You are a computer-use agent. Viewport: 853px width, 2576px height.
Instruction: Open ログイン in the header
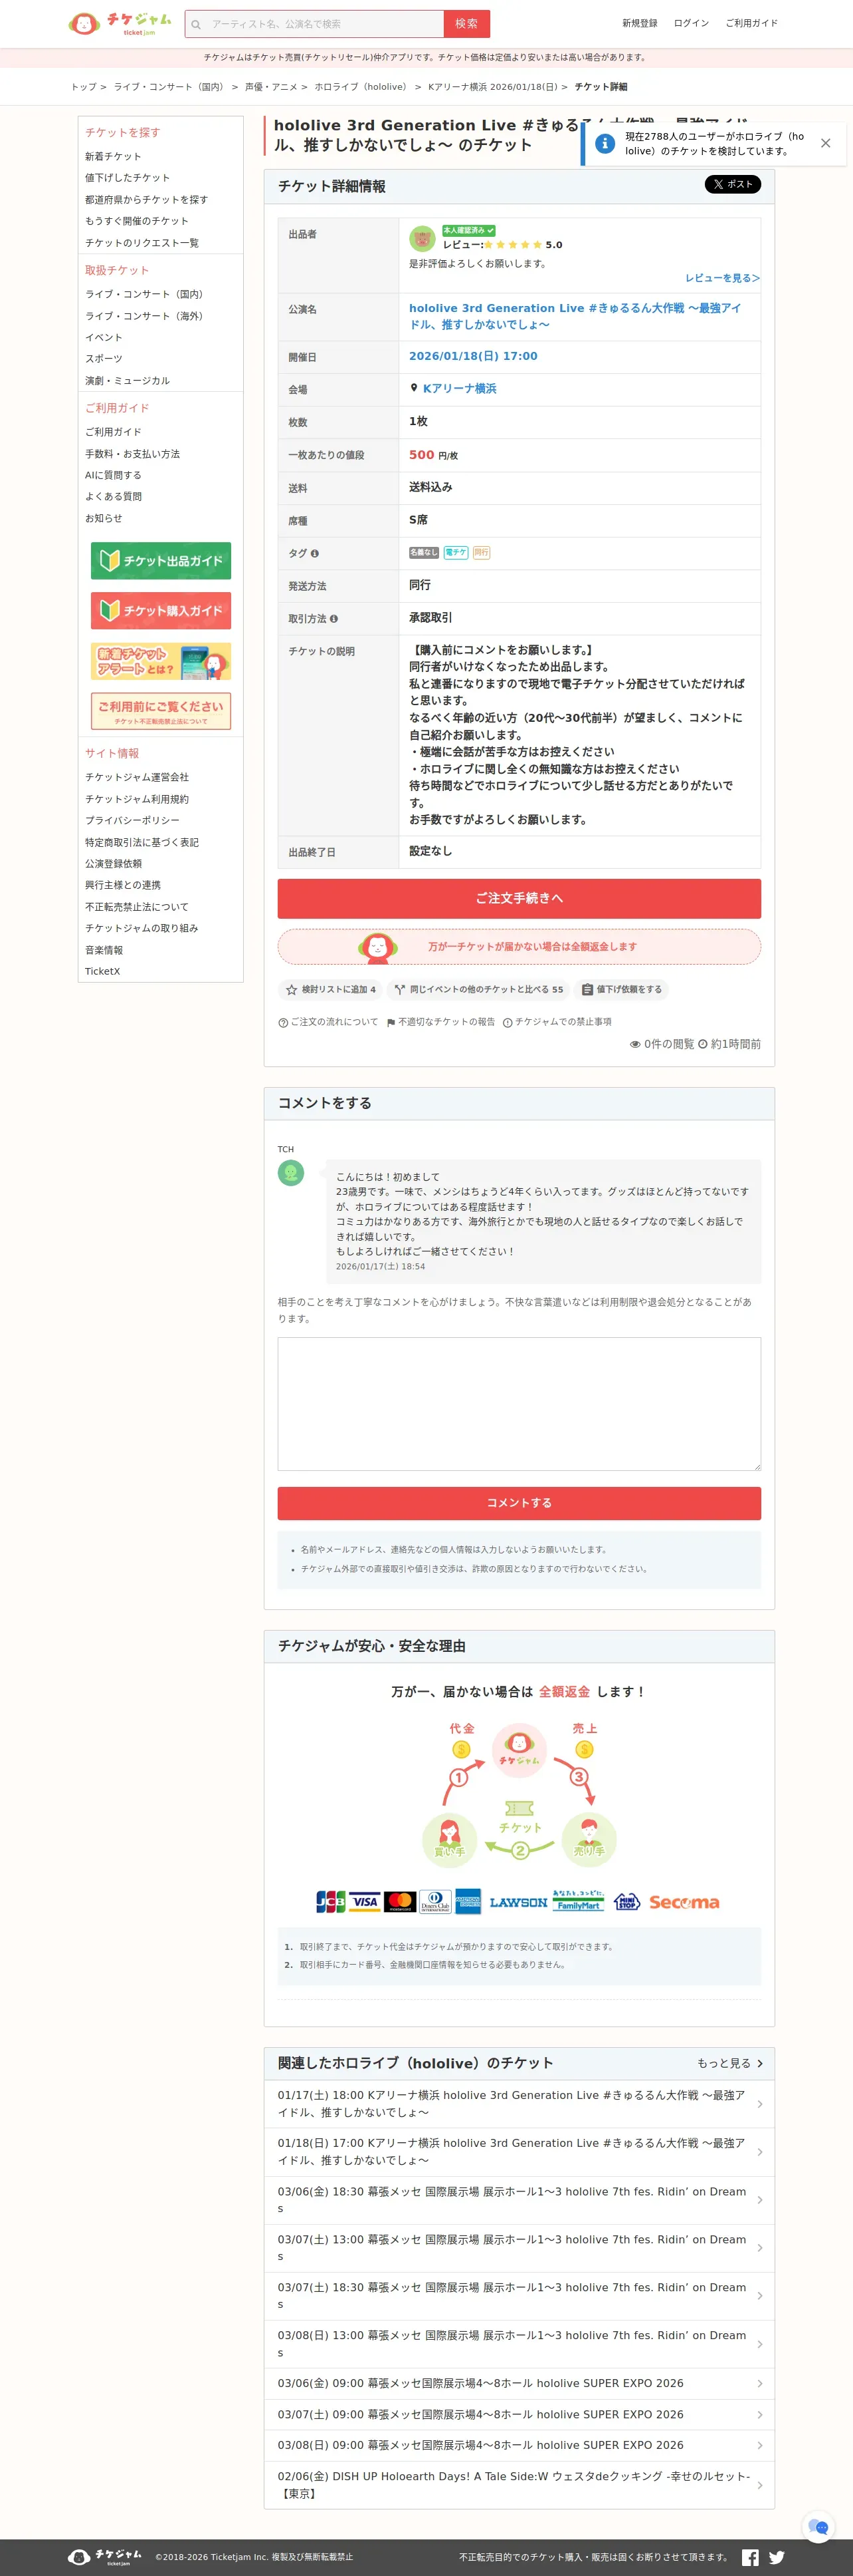[x=691, y=23]
